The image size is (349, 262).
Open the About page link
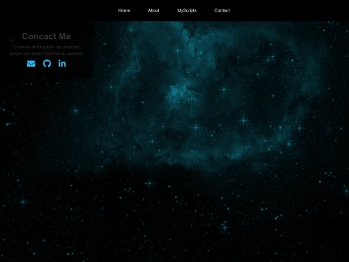[154, 10]
